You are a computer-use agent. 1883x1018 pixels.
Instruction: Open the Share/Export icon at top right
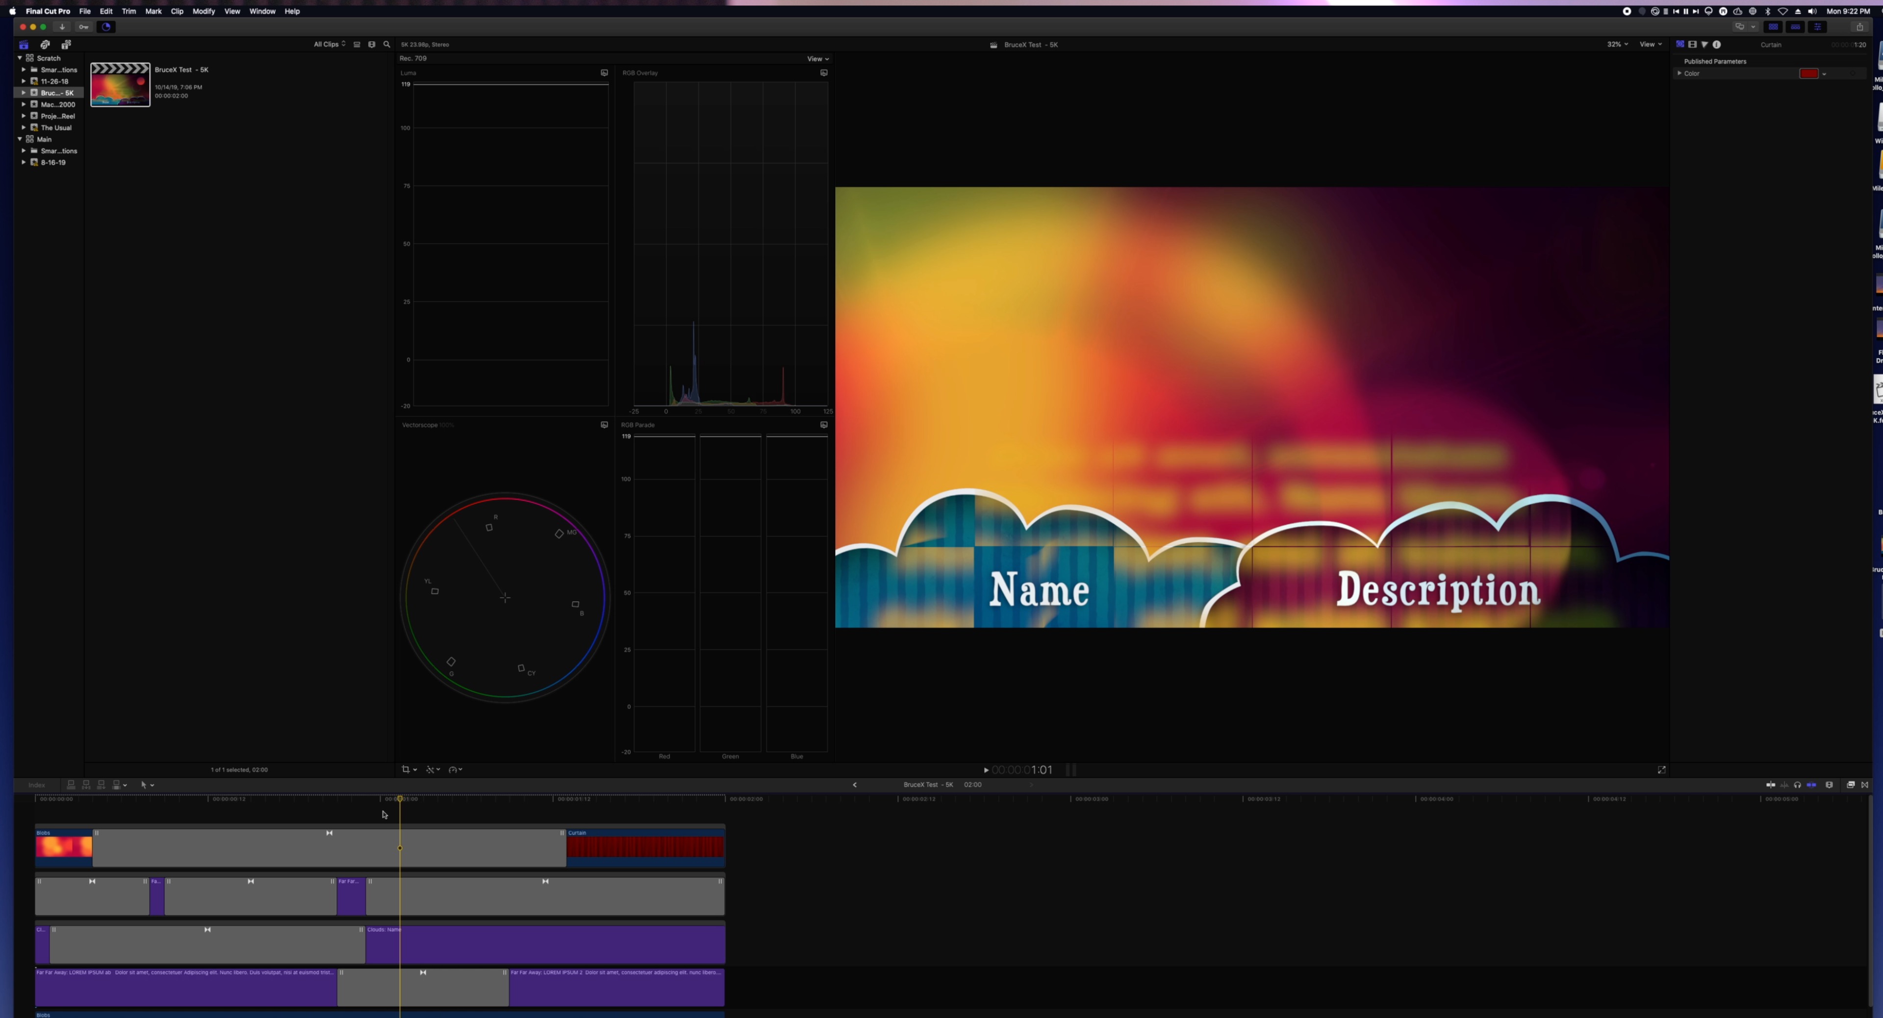1860,26
